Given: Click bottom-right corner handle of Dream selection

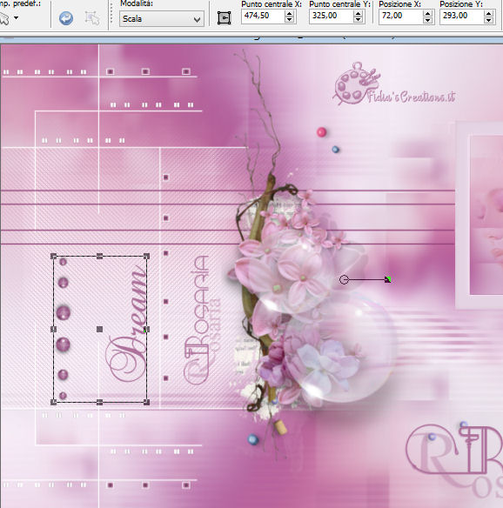Looking at the screenshot, I should point(146,402).
